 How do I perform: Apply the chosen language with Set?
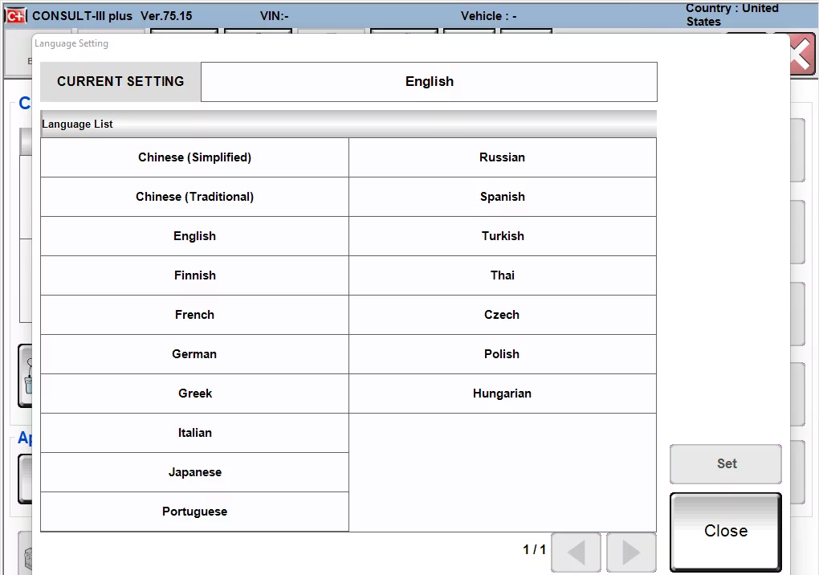click(x=725, y=463)
